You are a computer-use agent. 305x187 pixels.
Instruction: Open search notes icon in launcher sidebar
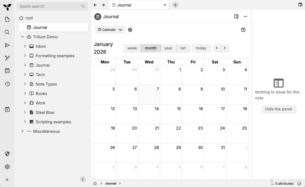[7, 32]
